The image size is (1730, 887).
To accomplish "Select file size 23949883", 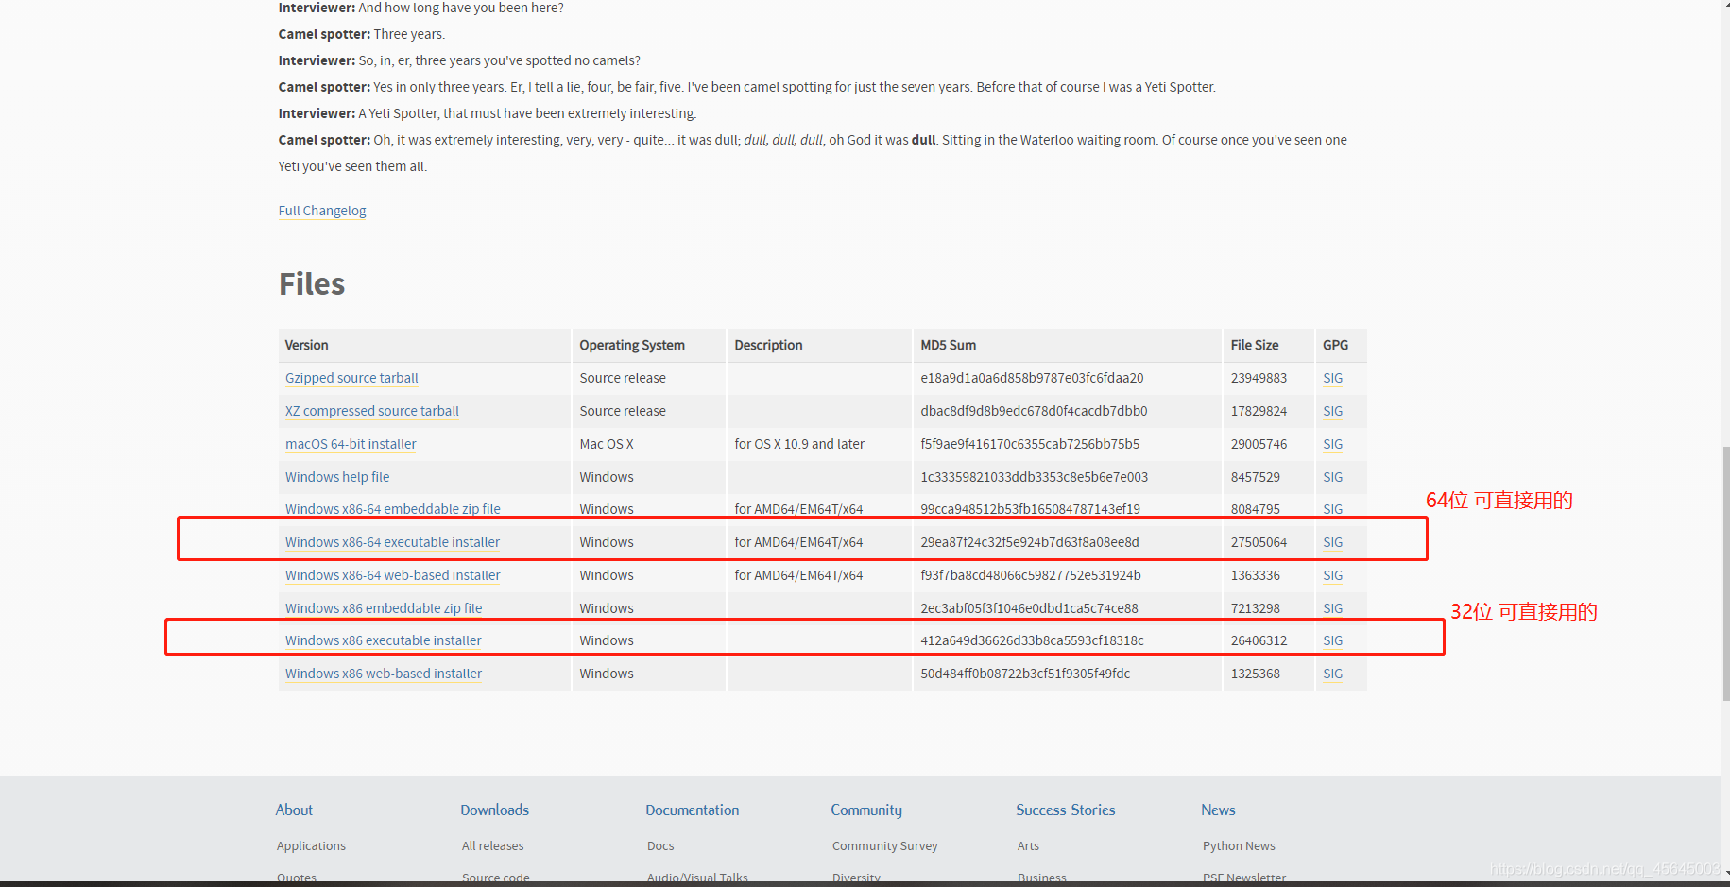I will coord(1259,378).
